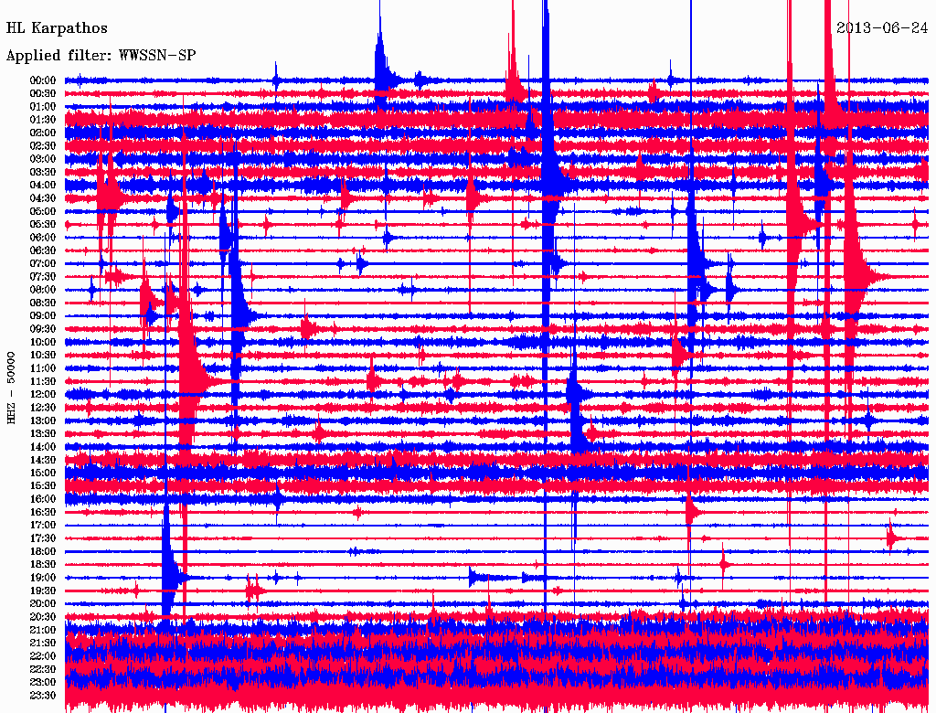Select the 13:30 time row label

[x=44, y=433]
